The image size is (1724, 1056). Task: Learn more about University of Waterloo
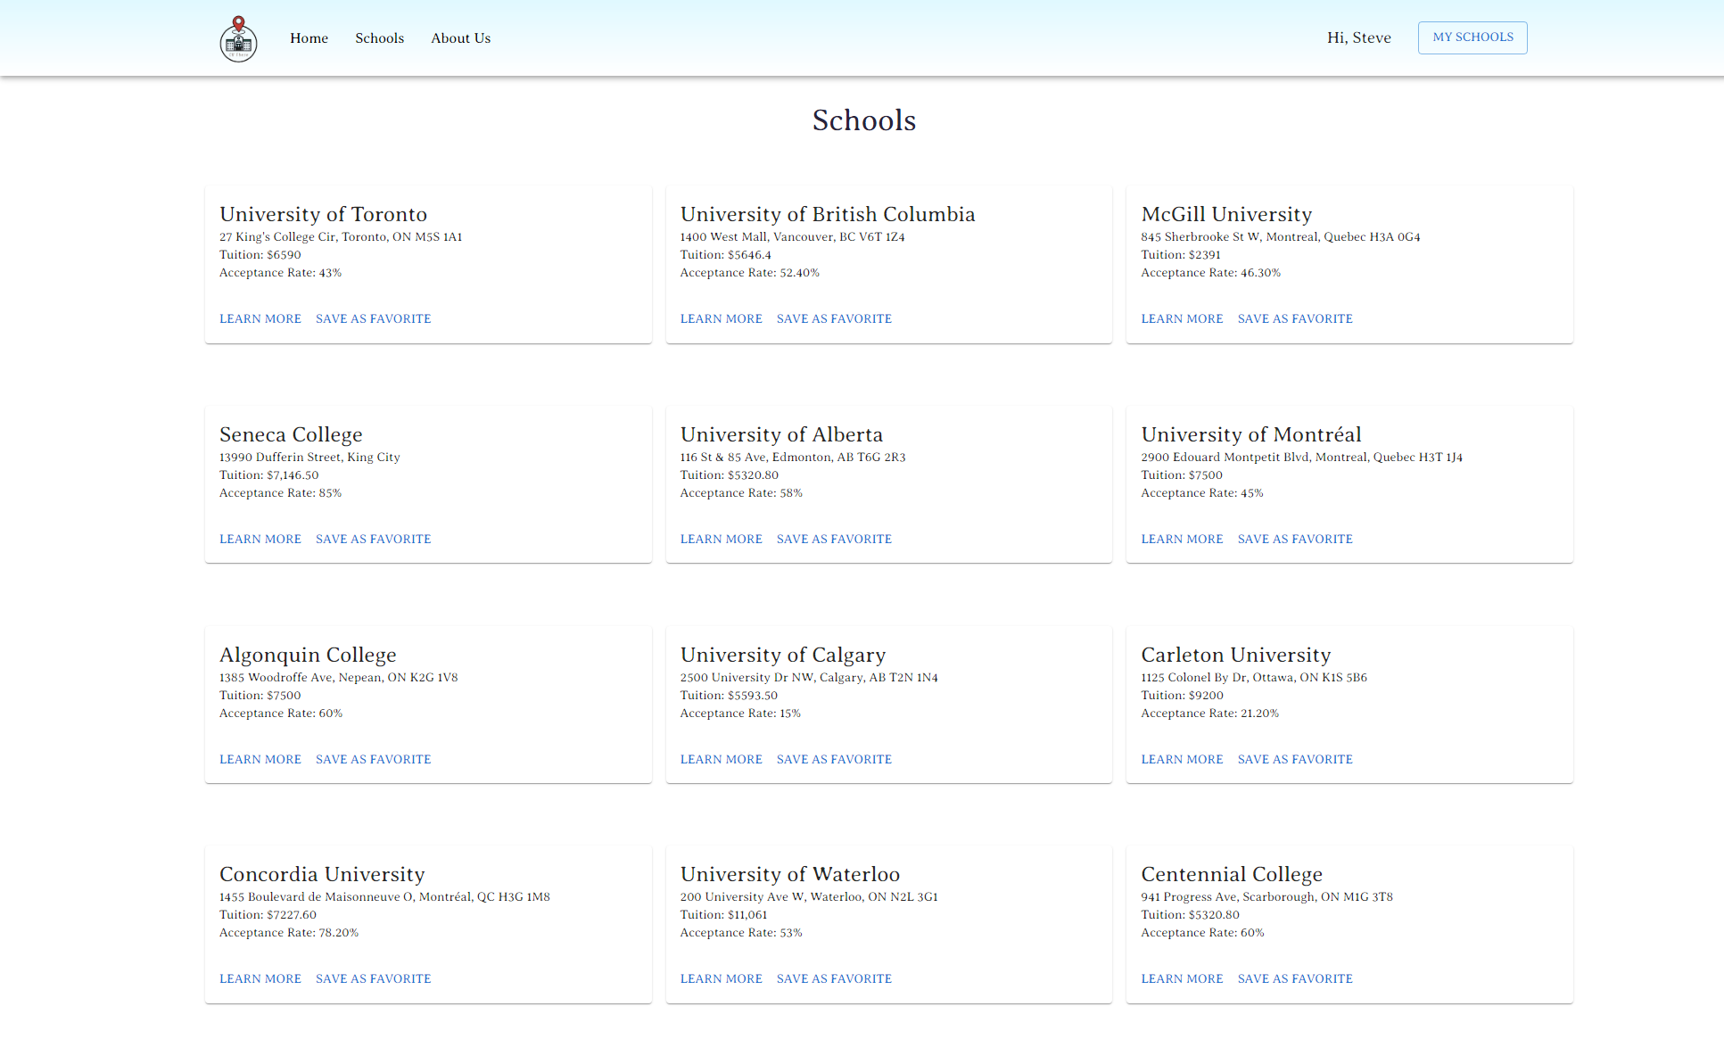tap(721, 979)
